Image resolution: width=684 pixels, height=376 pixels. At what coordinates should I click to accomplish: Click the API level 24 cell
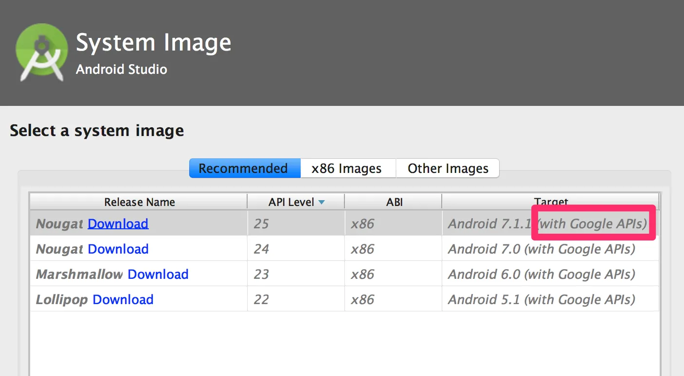point(296,249)
